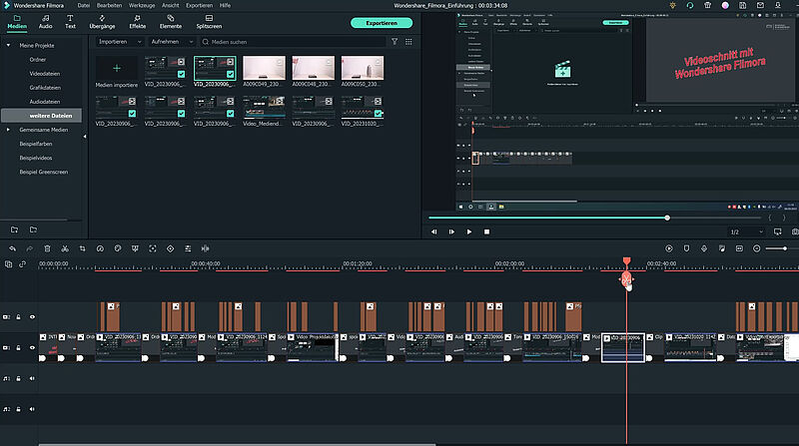Click the add track icon left of ruler
Screen dimensions: 799x446
click(9, 264)
